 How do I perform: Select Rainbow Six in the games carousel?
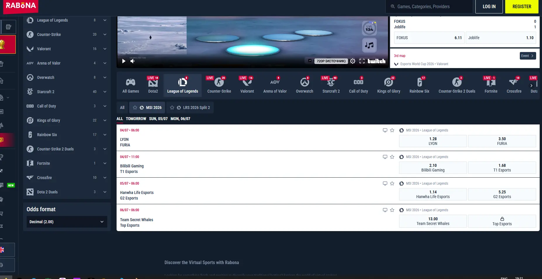(419, 85)
